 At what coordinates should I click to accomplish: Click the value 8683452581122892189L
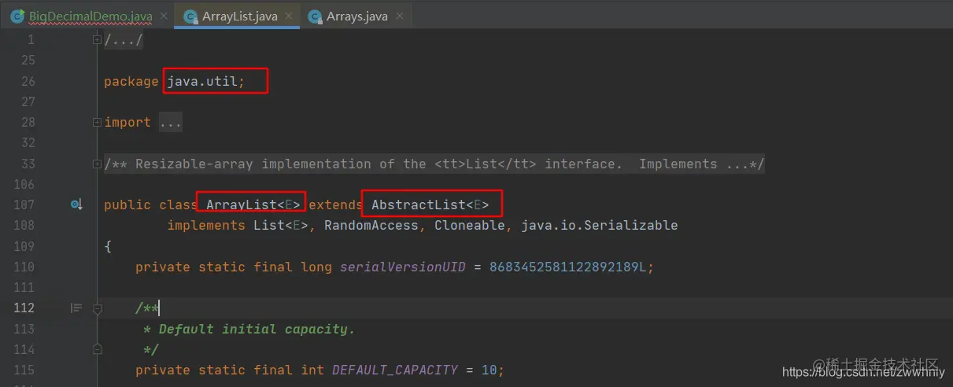568,267
